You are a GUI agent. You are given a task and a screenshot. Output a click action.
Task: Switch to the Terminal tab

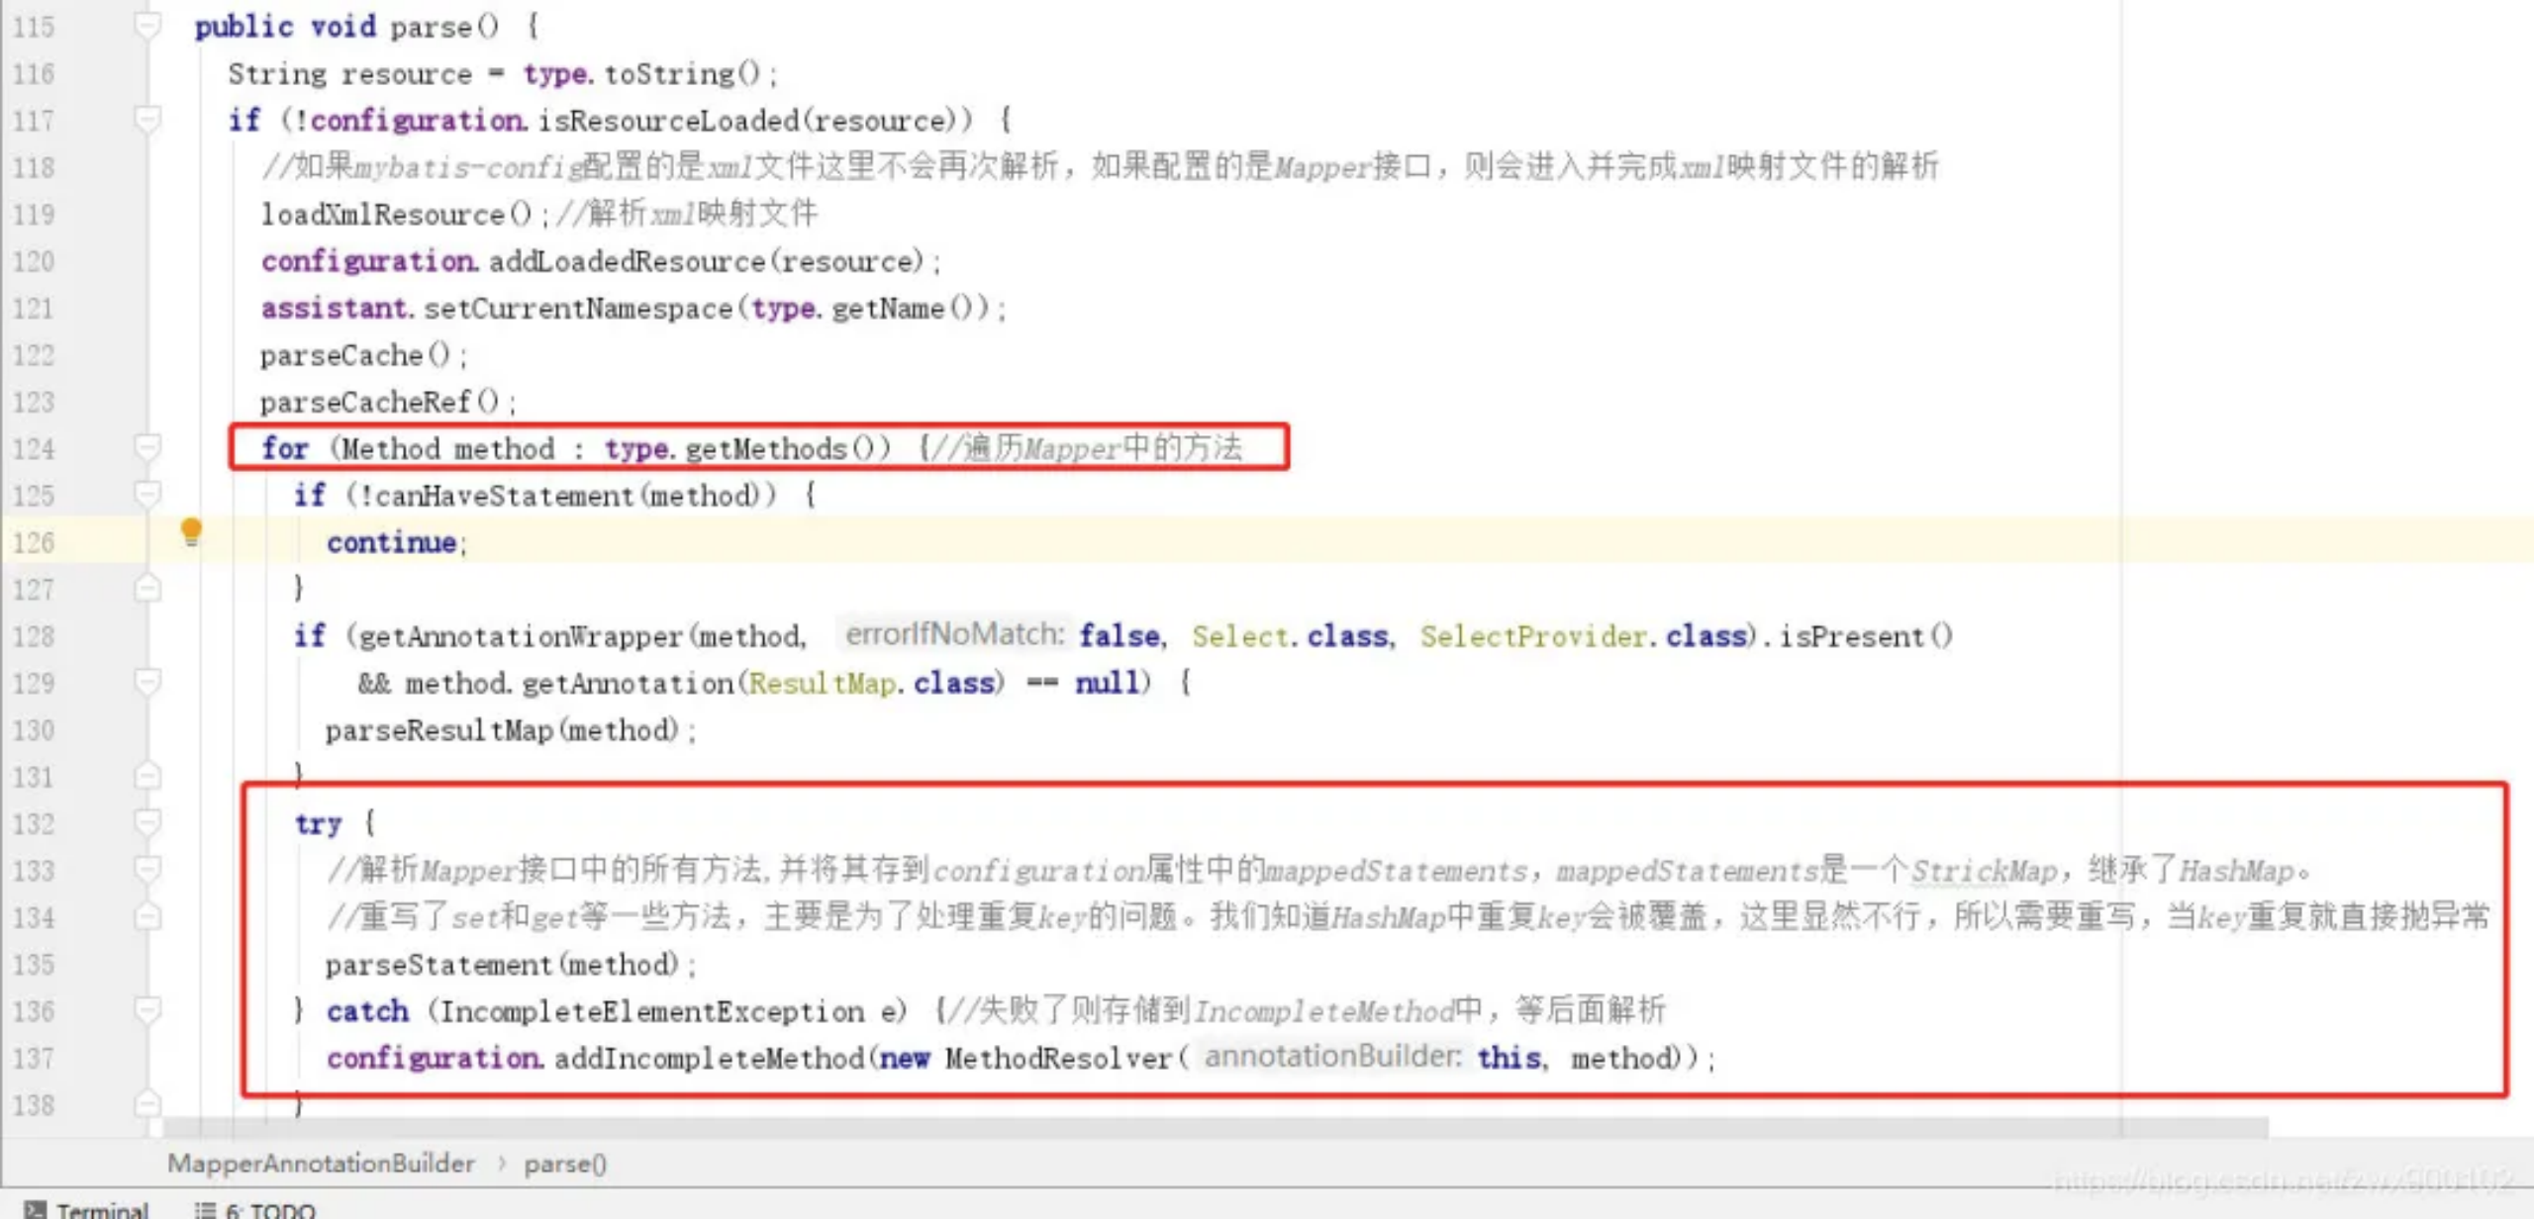pyautogui.click(x=99, y=1208)
